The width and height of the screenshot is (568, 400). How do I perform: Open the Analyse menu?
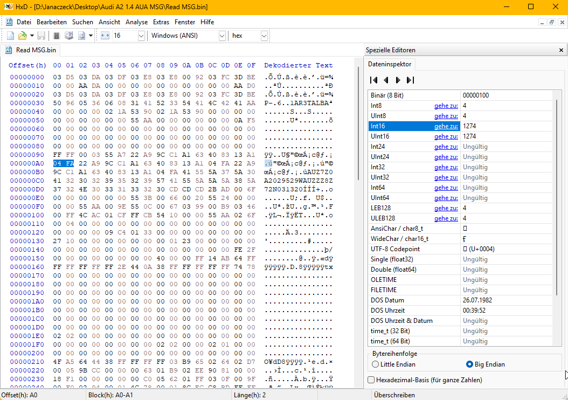click(136, 22)
